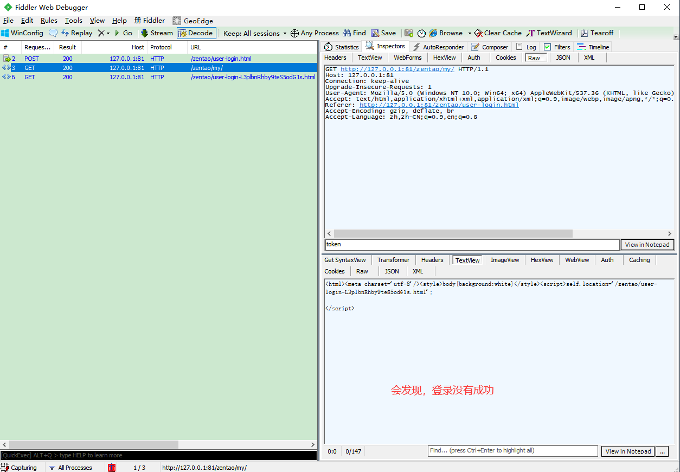Select the request Cookies tab
The width and height of the screenshot is (680, 472).
tap(506, 58)
